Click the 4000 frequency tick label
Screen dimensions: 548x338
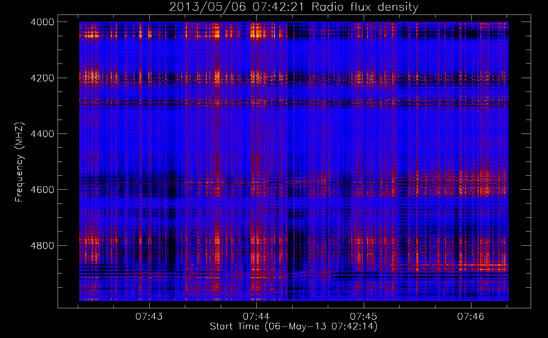click(x=42, y=22)
